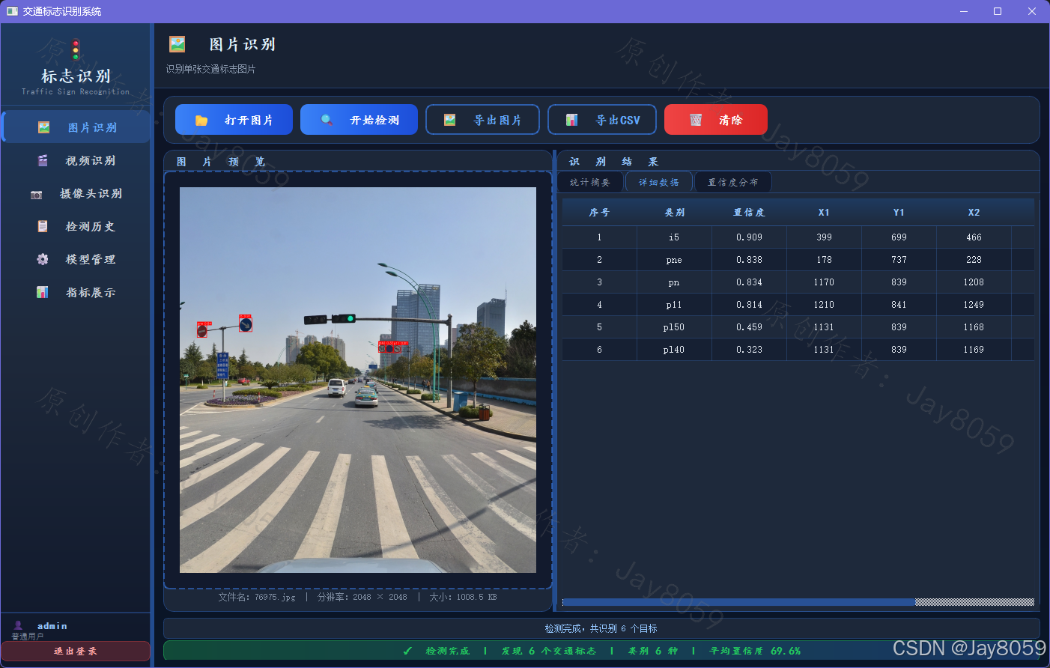Click the 置信度 column header

point(749,213)
